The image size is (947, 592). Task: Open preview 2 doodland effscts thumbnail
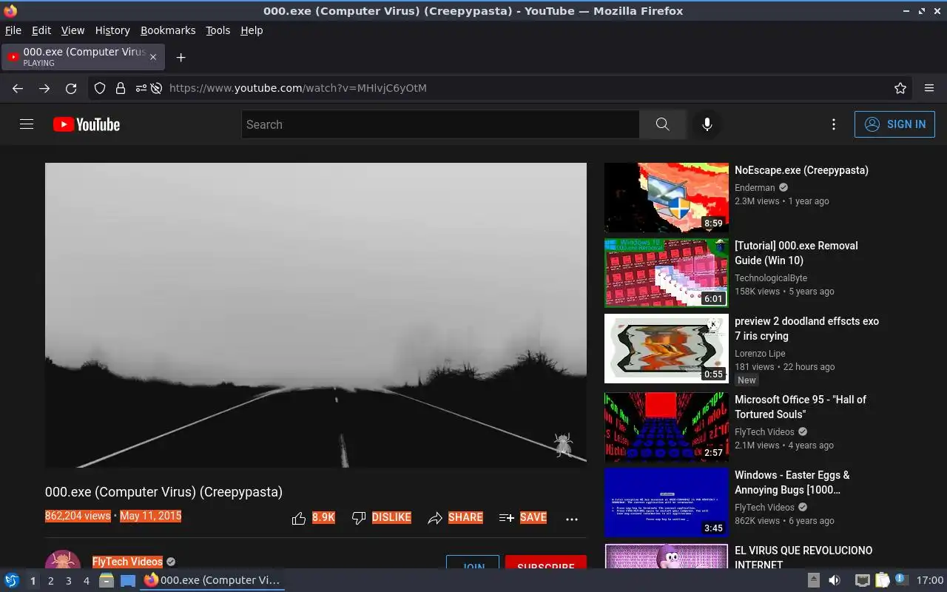pos(667,349)
